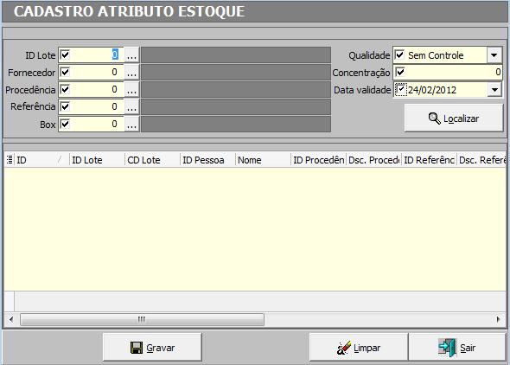This screenshot has width=510, height=365.
Task: Click the floppy disk Gravar icon
Action: click(x=137, y=348)
